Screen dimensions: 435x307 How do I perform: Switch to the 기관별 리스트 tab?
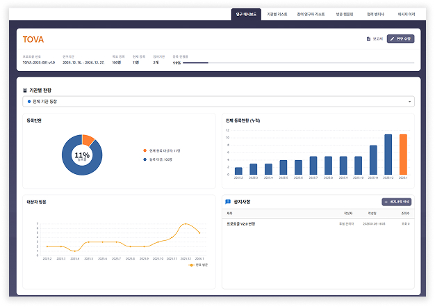coord(277,14)
